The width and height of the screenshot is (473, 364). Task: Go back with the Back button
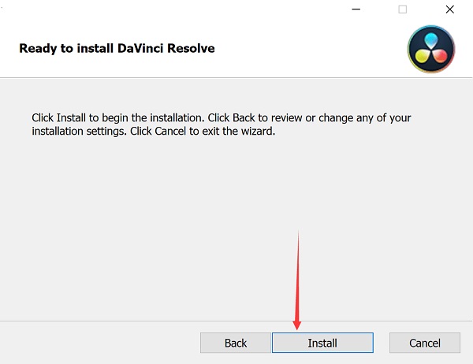tap(235, 343)
